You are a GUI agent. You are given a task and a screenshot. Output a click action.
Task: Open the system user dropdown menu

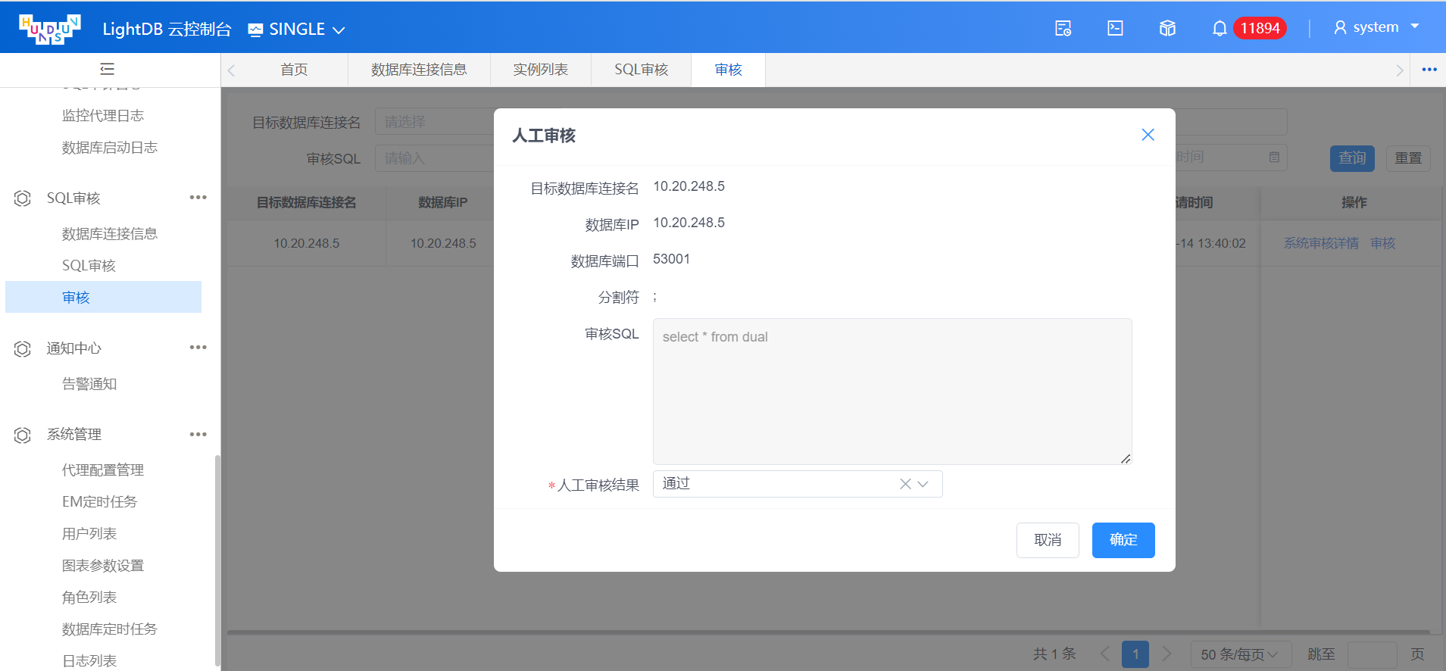[x=1414, y=27]
